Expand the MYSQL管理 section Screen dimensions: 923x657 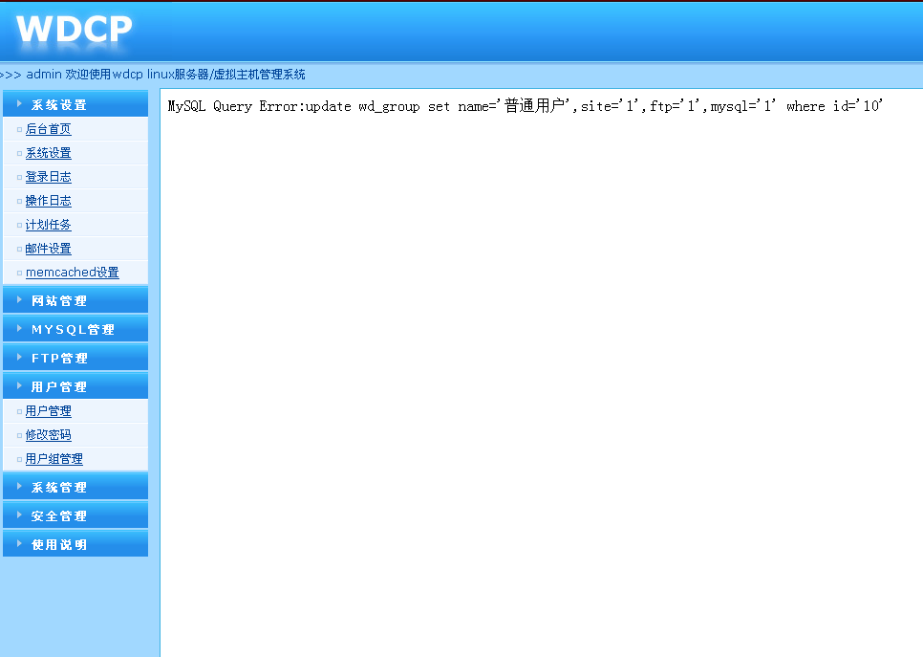pos(75,329)
